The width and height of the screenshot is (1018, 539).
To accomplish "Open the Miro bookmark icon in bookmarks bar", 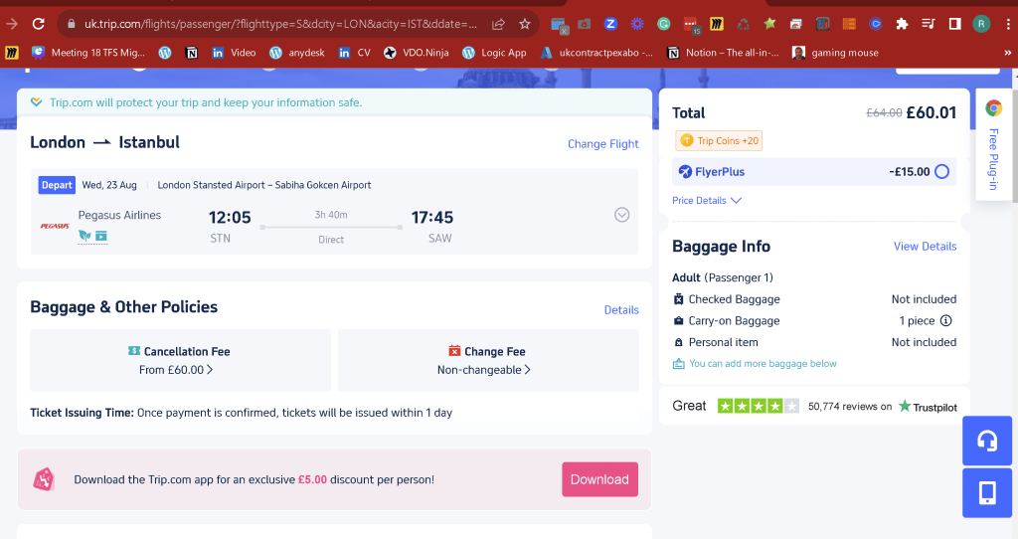I will 12,53.
